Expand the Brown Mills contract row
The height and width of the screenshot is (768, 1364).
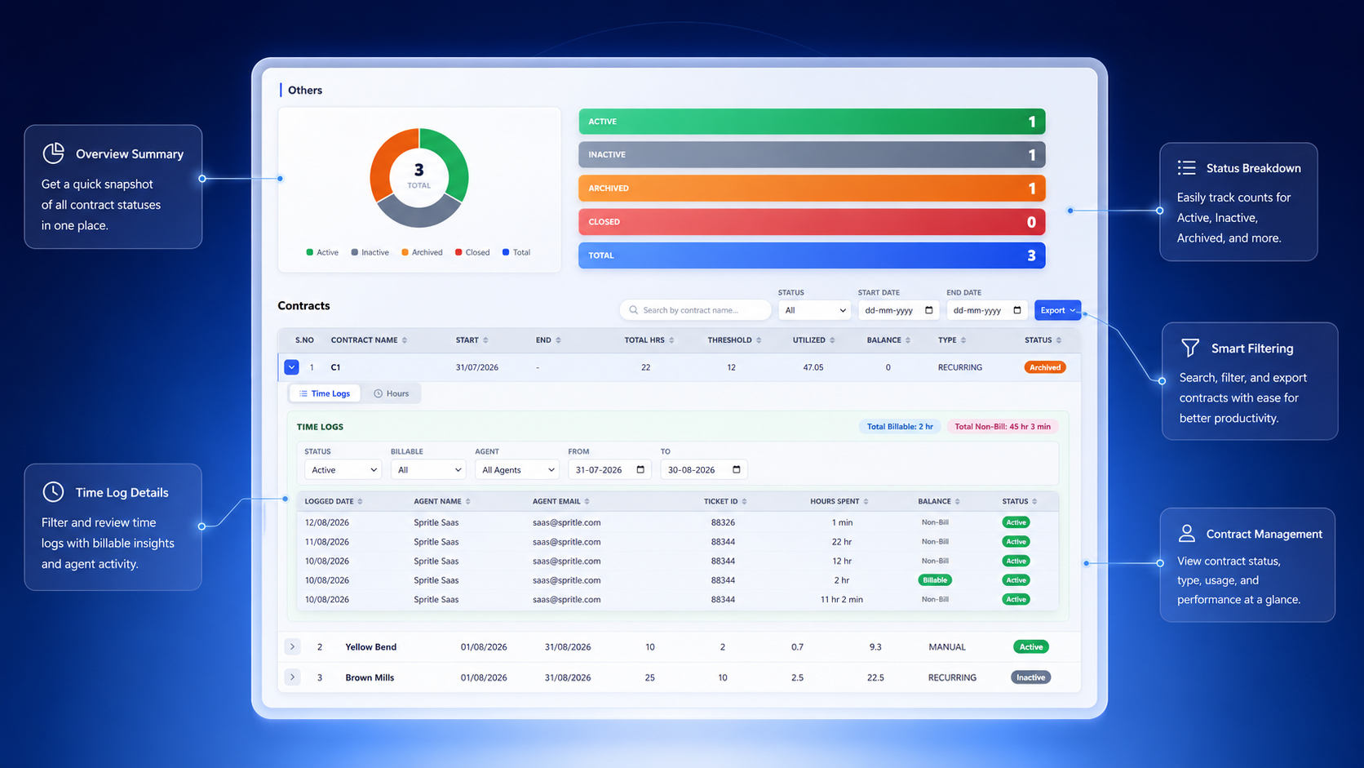[292, 677]
